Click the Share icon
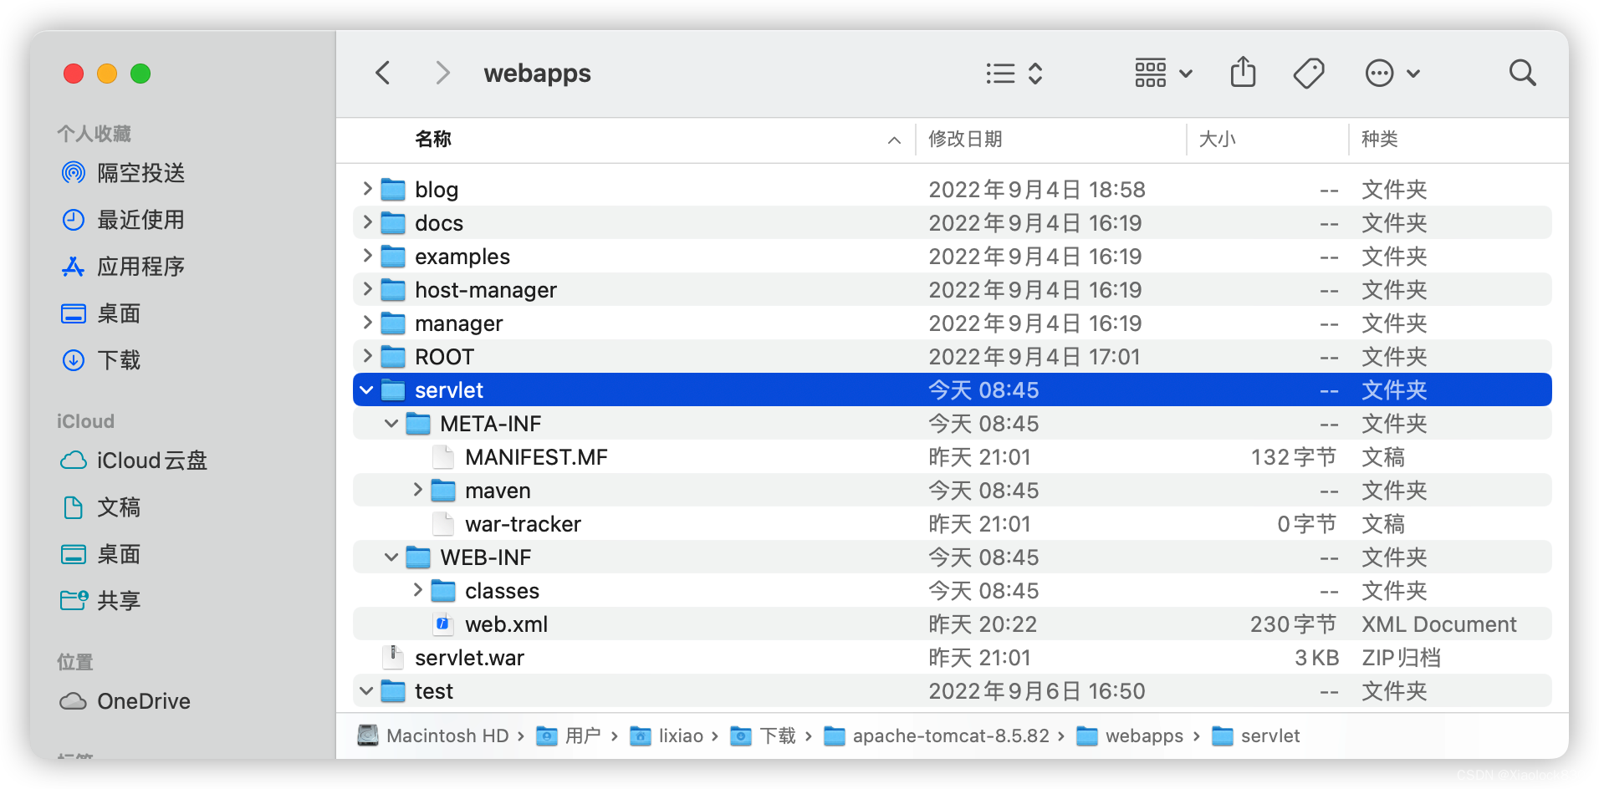 point(1244,73)
